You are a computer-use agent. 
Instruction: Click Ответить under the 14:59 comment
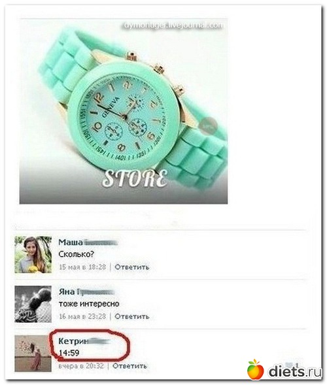coord(129,366)
